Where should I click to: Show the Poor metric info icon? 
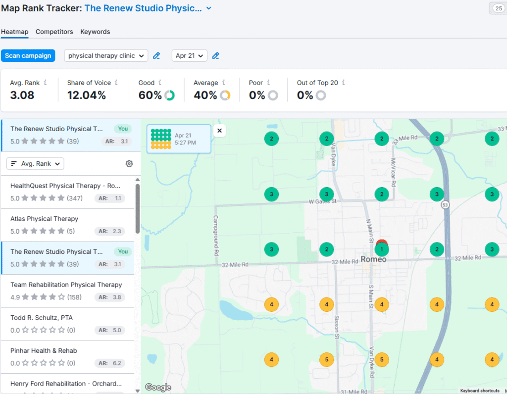tap(268, 83)
